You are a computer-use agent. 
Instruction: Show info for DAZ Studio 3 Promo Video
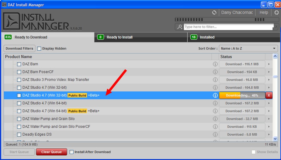[x=215, y=80]
